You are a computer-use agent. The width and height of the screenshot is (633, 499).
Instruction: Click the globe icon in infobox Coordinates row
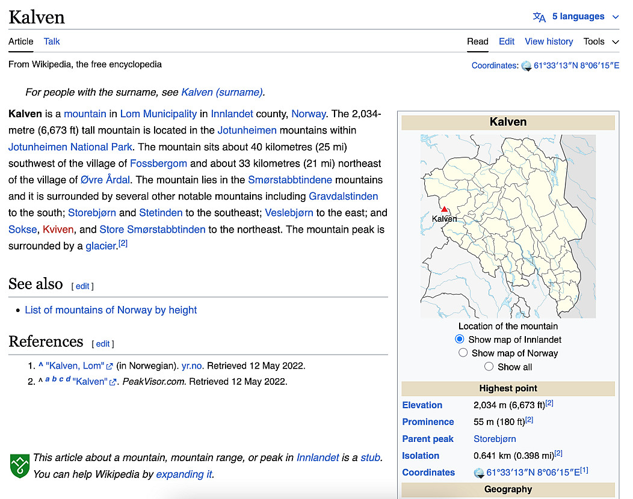click(x=479, y=473)
